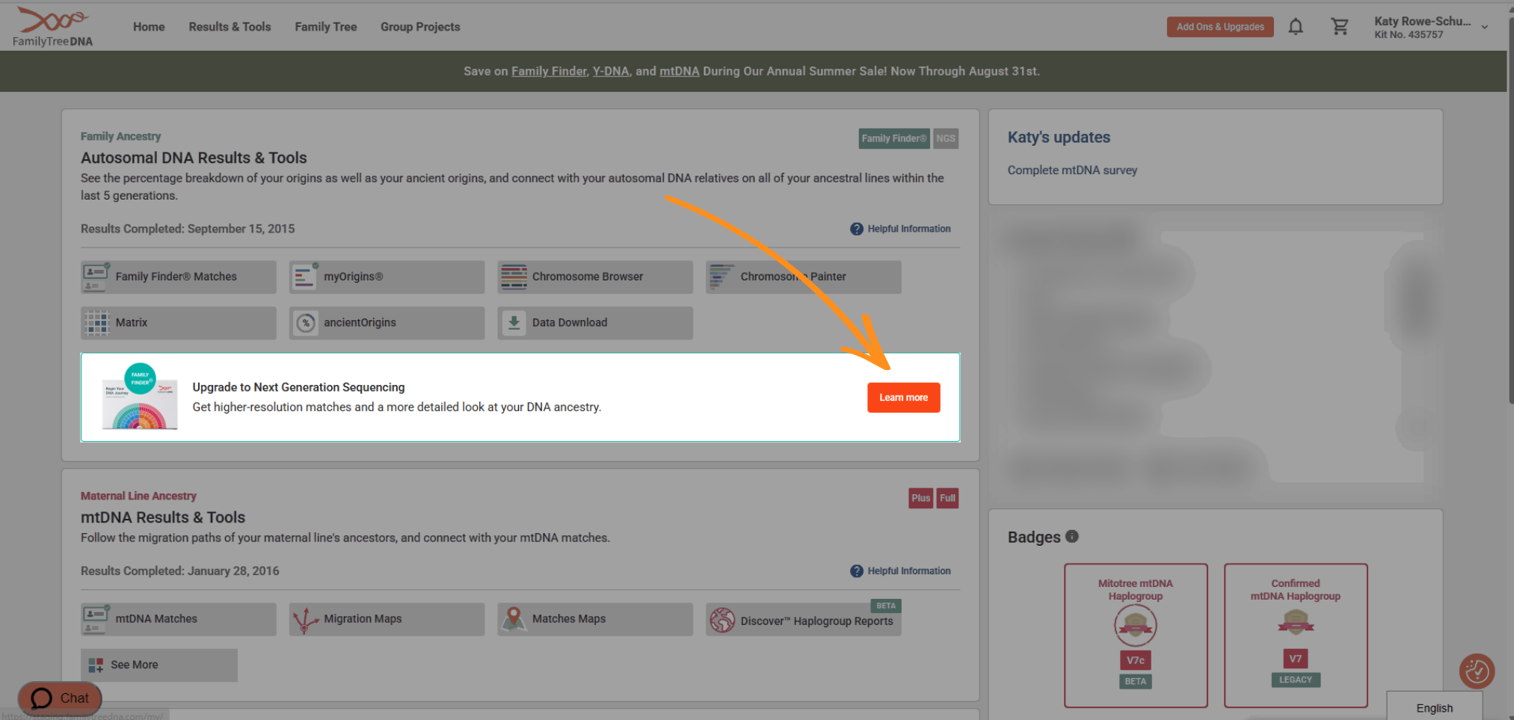This screenshot has height=720, width=1514.
Task: Open Family Finder Matches tool
Action: pyautogui.click(x=179, y=277)
